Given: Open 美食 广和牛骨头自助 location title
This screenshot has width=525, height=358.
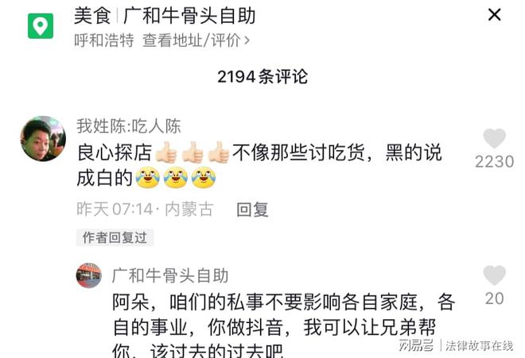Looking at the screenshot, I should [165, 16].
